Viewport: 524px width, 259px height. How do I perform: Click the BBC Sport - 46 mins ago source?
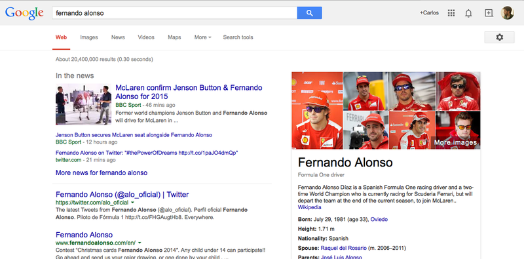145,105
